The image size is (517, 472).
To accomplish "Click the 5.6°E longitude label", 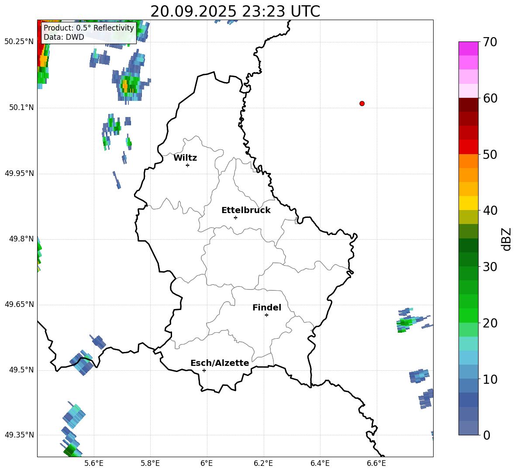I will point(94,463).
